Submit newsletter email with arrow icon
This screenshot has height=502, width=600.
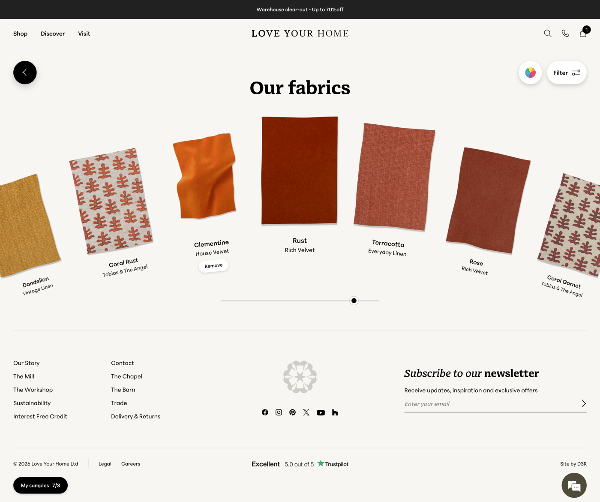584,403
